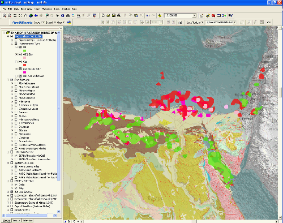The image size is (283, 223).
Task: Show the Command Line window icon
Action: (x=219, y=16)
